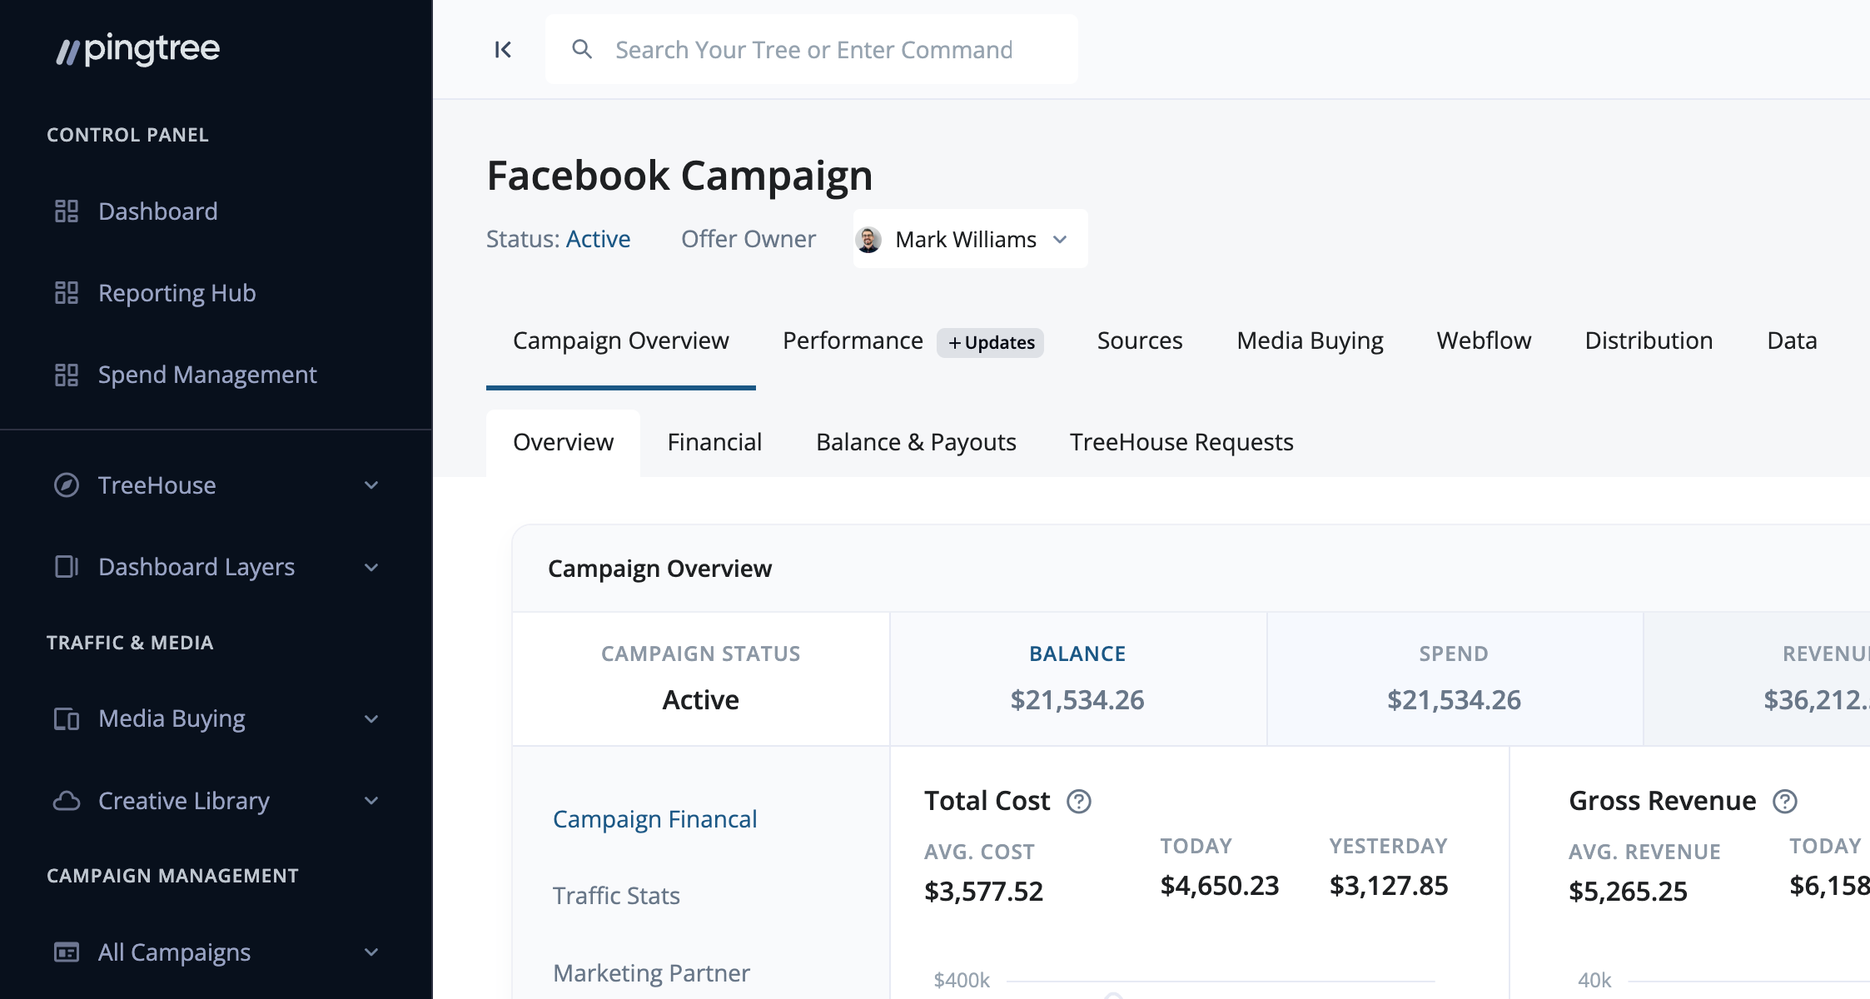Click Gross Revenue help question icon

1785,802
